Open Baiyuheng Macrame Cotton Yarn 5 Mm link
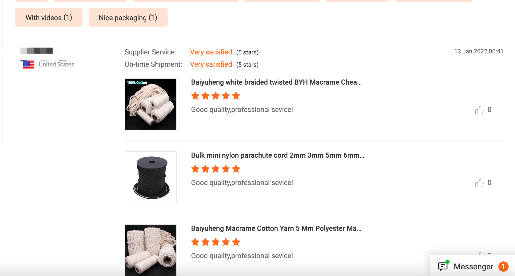The image size is (515, 276). pyautogui.click(x=276, y=228)
